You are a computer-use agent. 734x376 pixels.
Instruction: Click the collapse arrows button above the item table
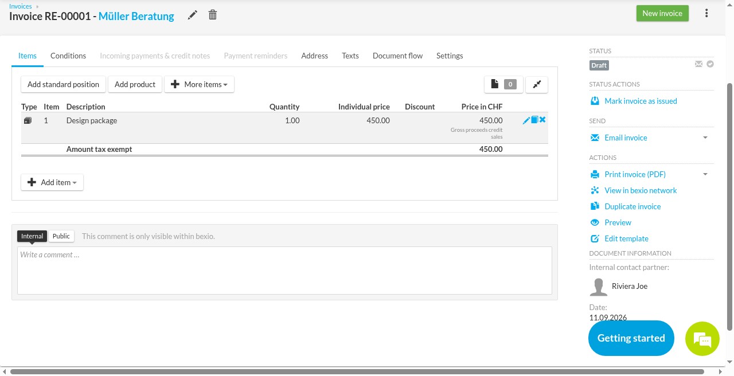pos(537,84)
